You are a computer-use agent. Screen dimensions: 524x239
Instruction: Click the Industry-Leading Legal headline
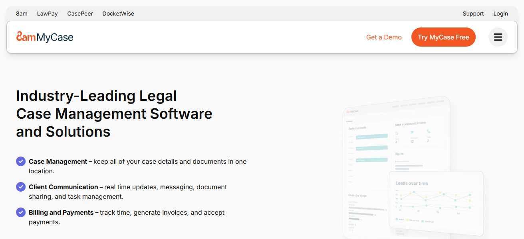click(114, 114)
